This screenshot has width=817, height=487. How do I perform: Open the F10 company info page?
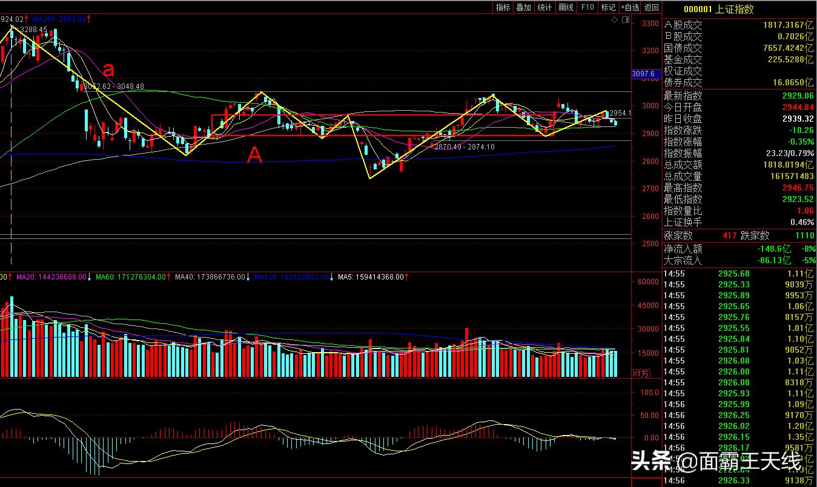click(587, 7)
